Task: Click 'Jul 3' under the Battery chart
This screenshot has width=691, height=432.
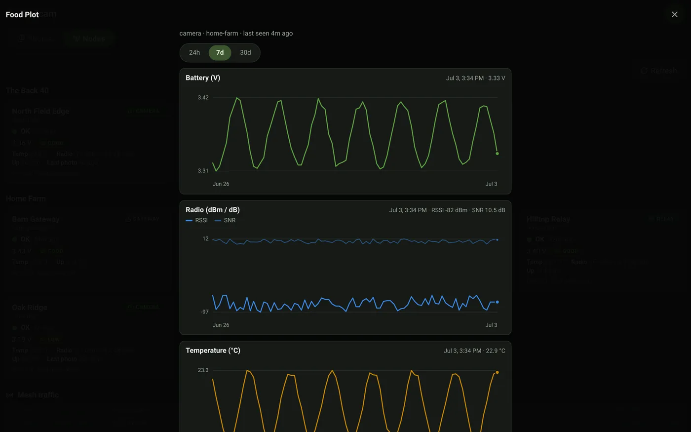Action: coord(491,184)
